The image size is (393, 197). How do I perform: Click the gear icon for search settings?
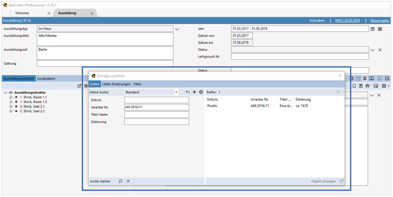click(201, 92)
